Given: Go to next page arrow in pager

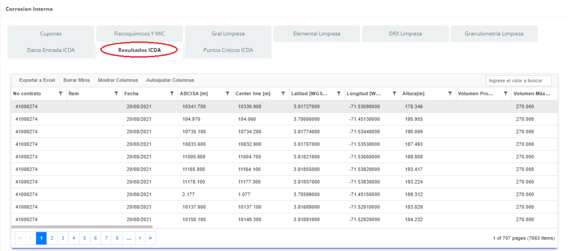Looking at the screenshot, I should [x=140, y=238].
